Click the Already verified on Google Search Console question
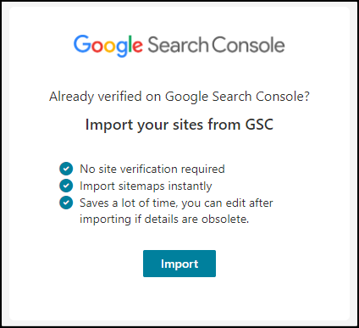Viewport: 359px width, 328px height. [179, 97]
